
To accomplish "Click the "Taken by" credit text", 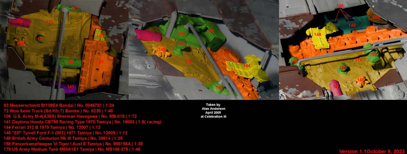I will pyautogui.click(x=213, y=105).
